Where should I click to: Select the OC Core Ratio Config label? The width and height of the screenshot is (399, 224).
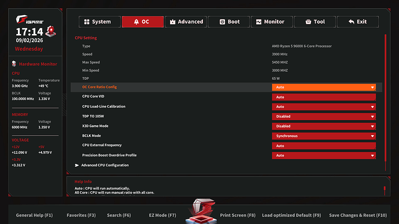click(99, 87)
